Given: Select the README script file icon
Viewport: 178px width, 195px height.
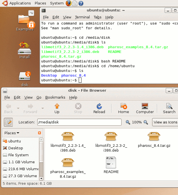Looking at the screenshot, I should coord(111,162).
